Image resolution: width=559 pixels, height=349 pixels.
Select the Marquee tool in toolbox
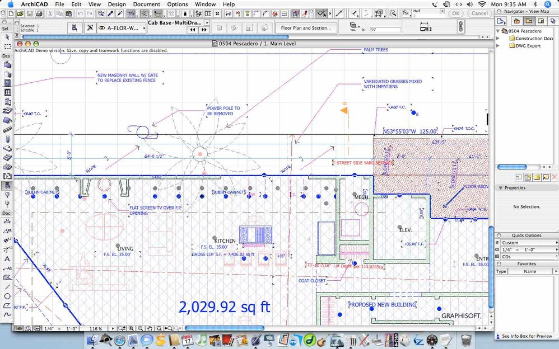click(7, 46)
